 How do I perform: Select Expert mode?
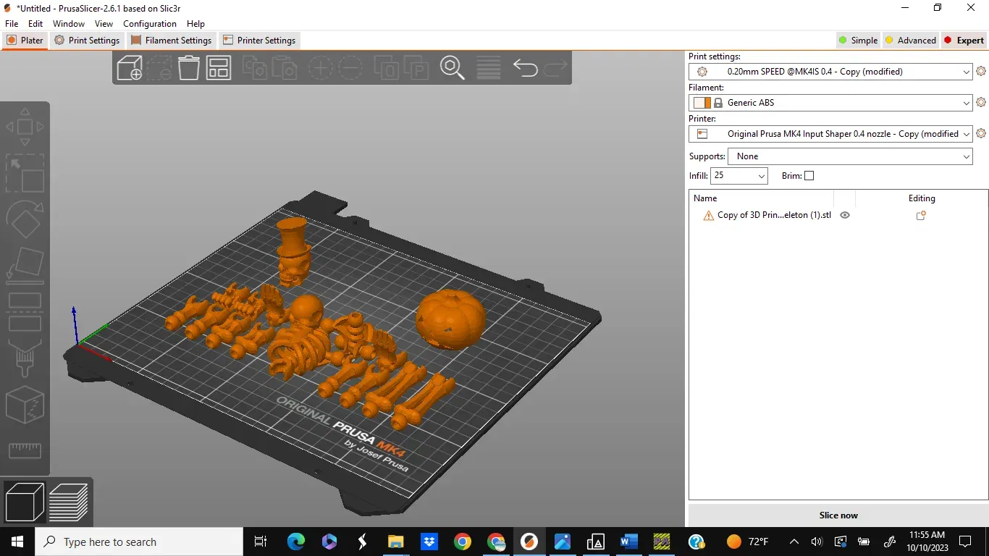(x=964, y=41)
